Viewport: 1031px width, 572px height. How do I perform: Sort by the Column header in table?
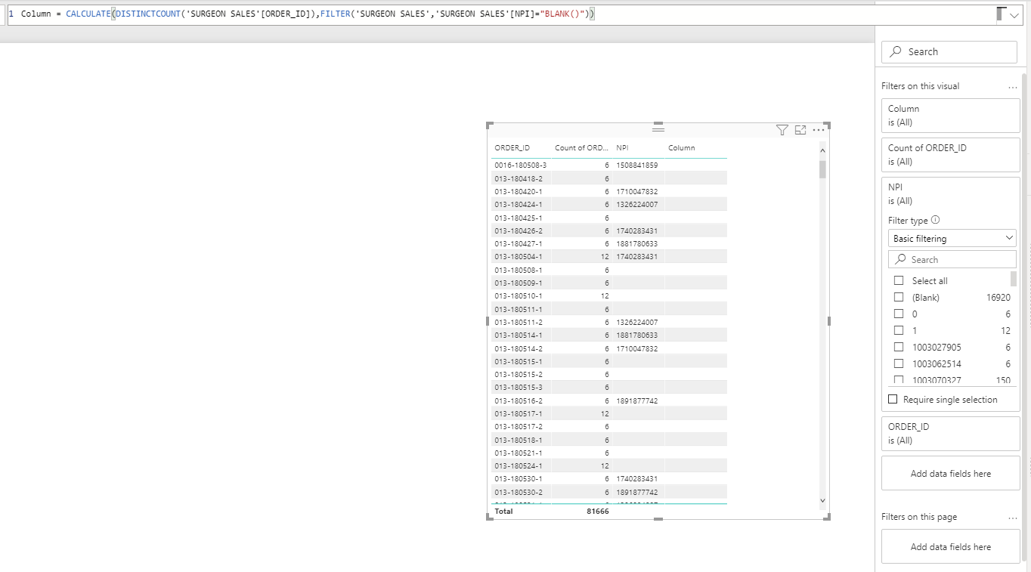point(682,147)
